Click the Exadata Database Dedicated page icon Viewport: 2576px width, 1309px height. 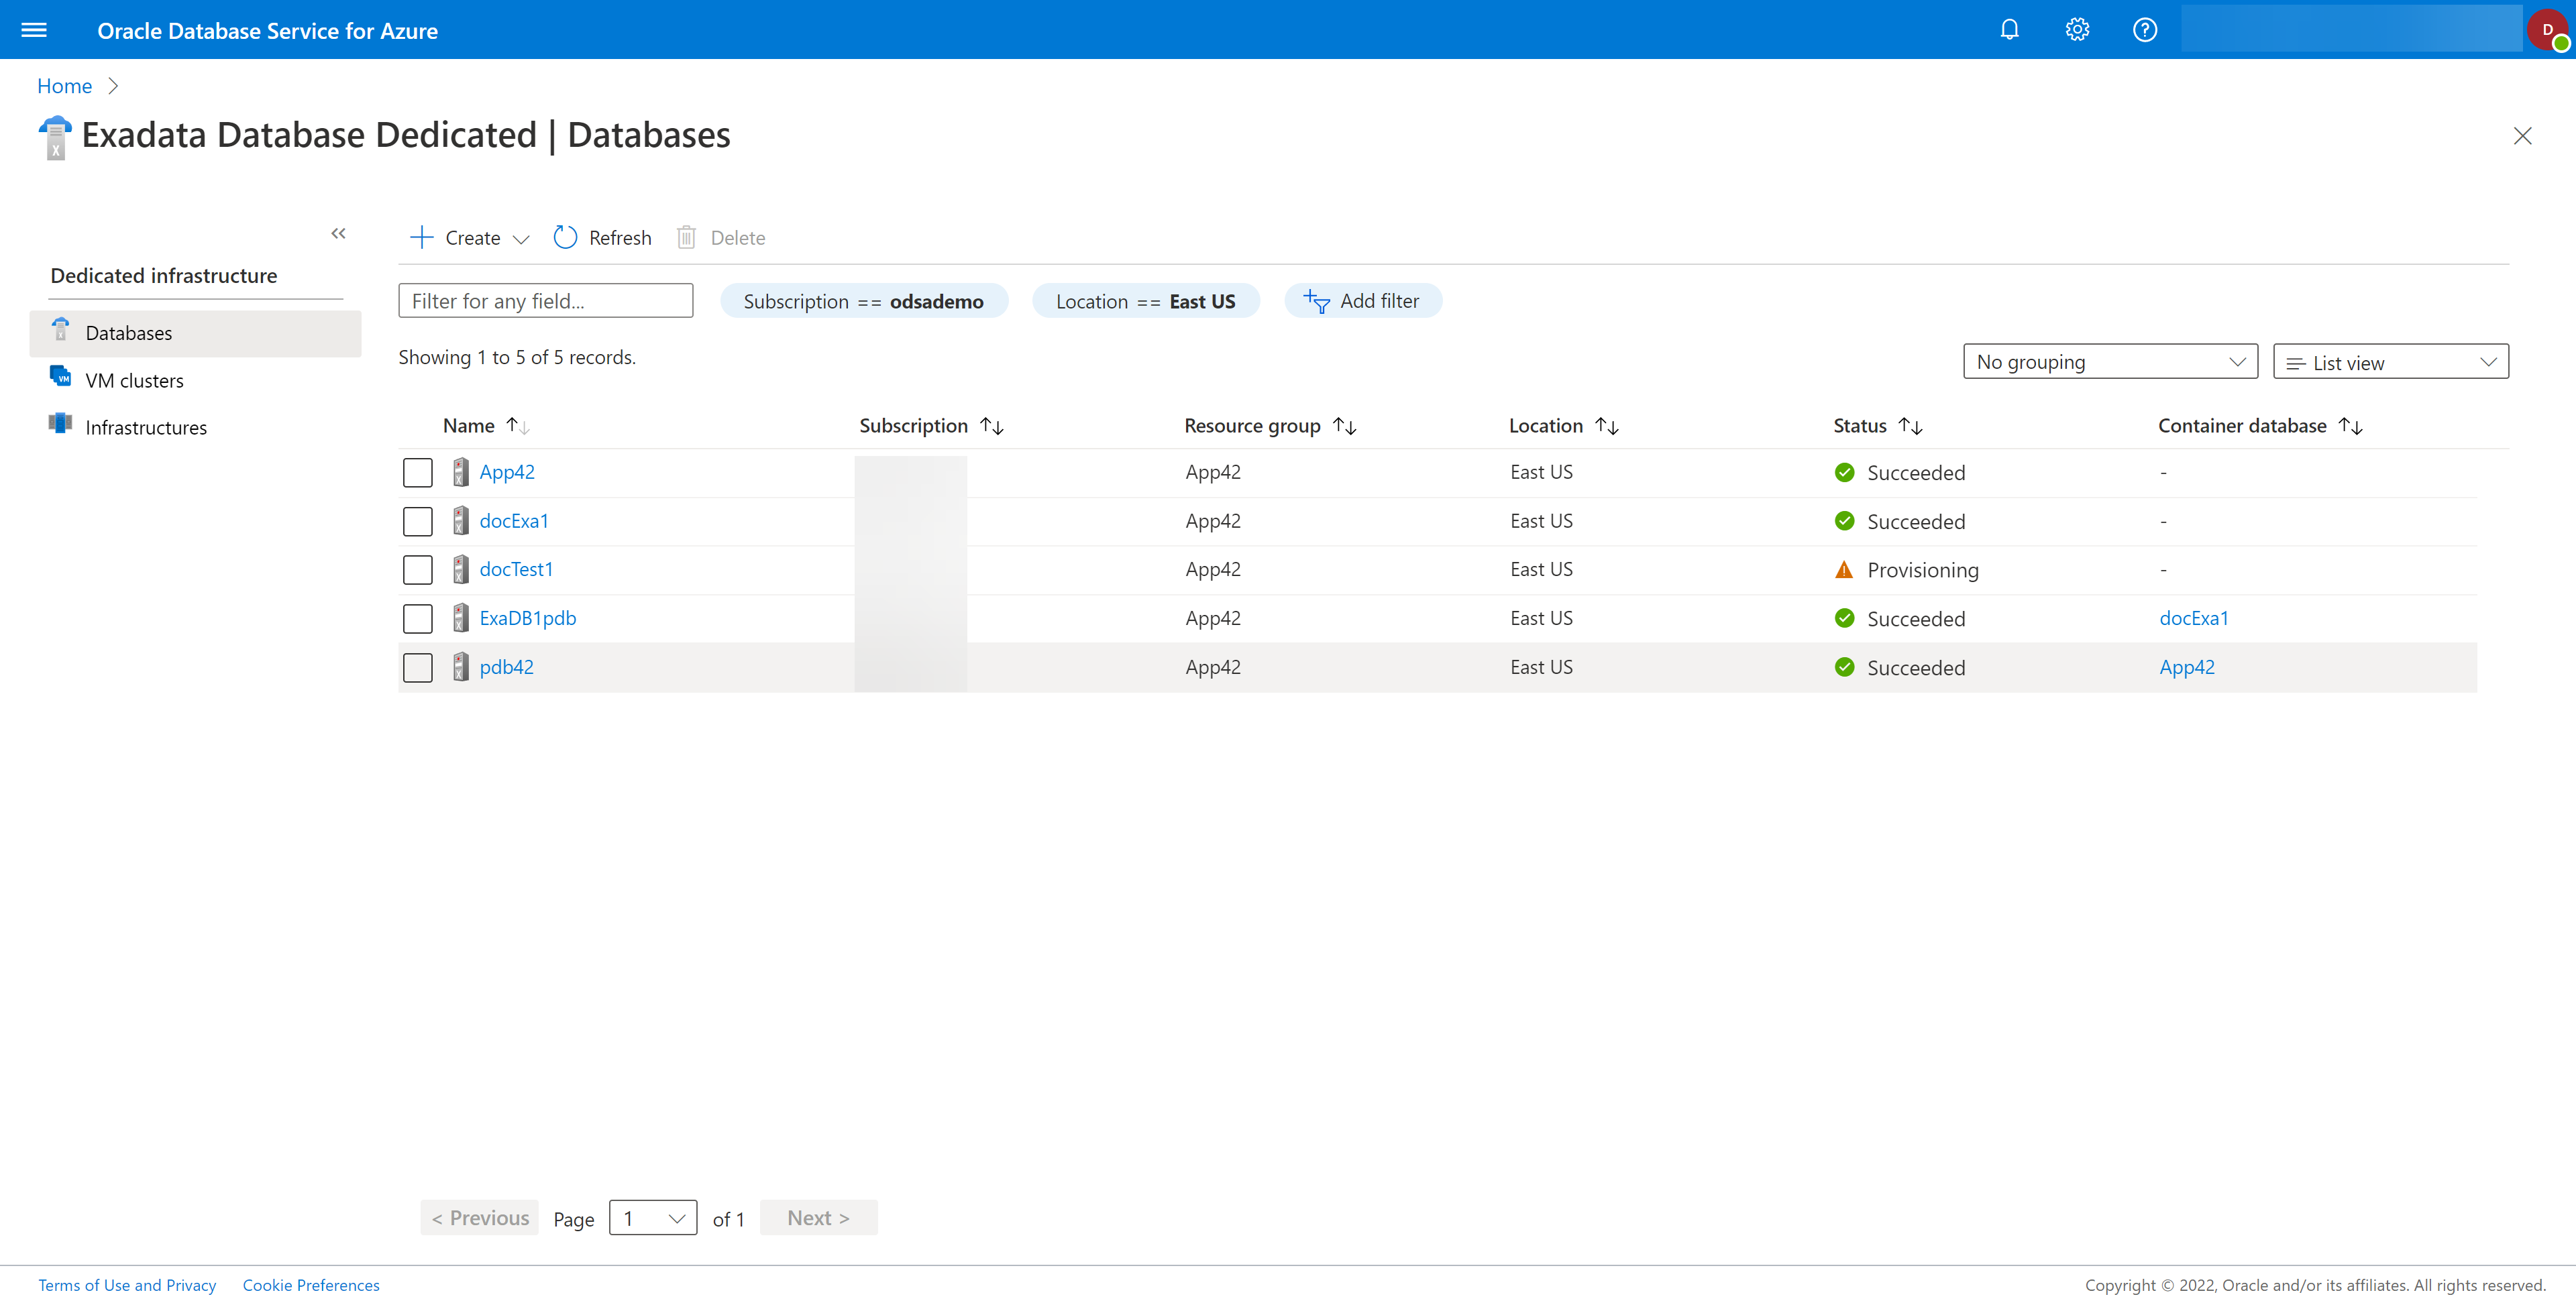(55, 137)
